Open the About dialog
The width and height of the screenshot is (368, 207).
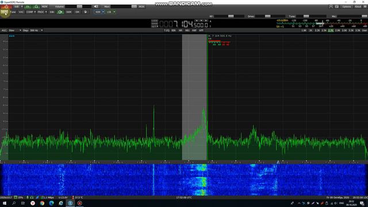(358, 6)
